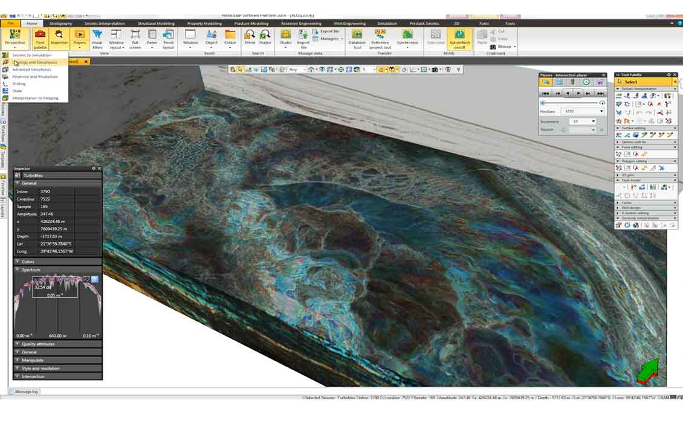Click the Reset layout button
Viewport: 683px width, 441px height.
coord(168,37)
